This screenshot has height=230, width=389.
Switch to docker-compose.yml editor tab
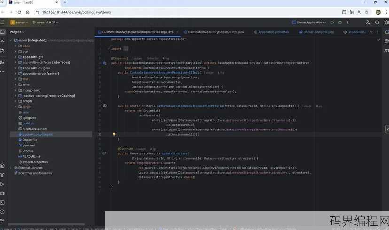316,32
